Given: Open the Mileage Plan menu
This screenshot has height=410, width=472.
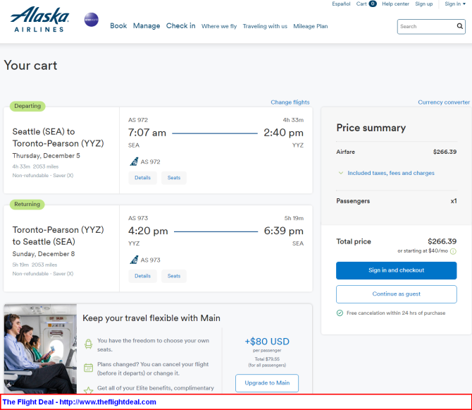Looking at the screenshot, I should tap(311, 26).
